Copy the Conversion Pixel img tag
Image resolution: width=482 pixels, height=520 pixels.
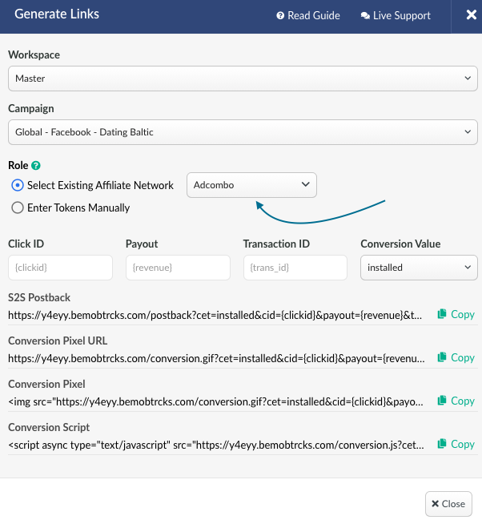click(x=456, y=401)
